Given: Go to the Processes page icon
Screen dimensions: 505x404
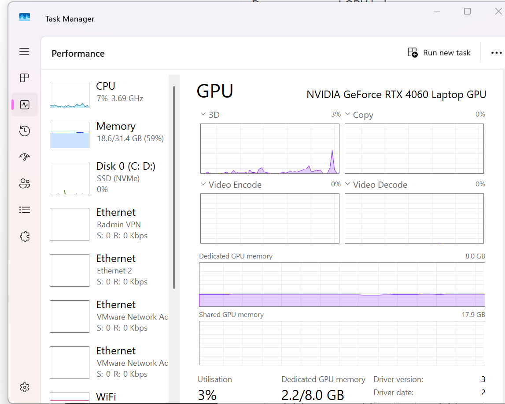Looking at the screenshot, I should pos(24,78).
